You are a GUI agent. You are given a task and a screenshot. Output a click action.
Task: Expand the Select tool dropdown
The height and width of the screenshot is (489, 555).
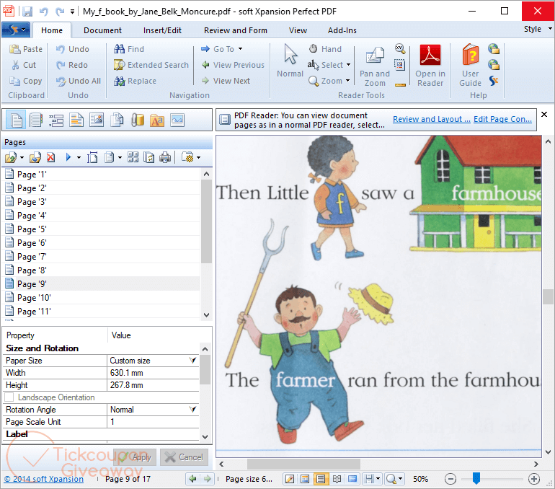[x=348, y=65]
